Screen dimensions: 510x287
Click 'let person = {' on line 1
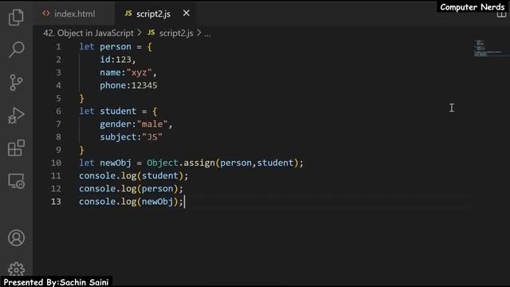coord(116,47)
